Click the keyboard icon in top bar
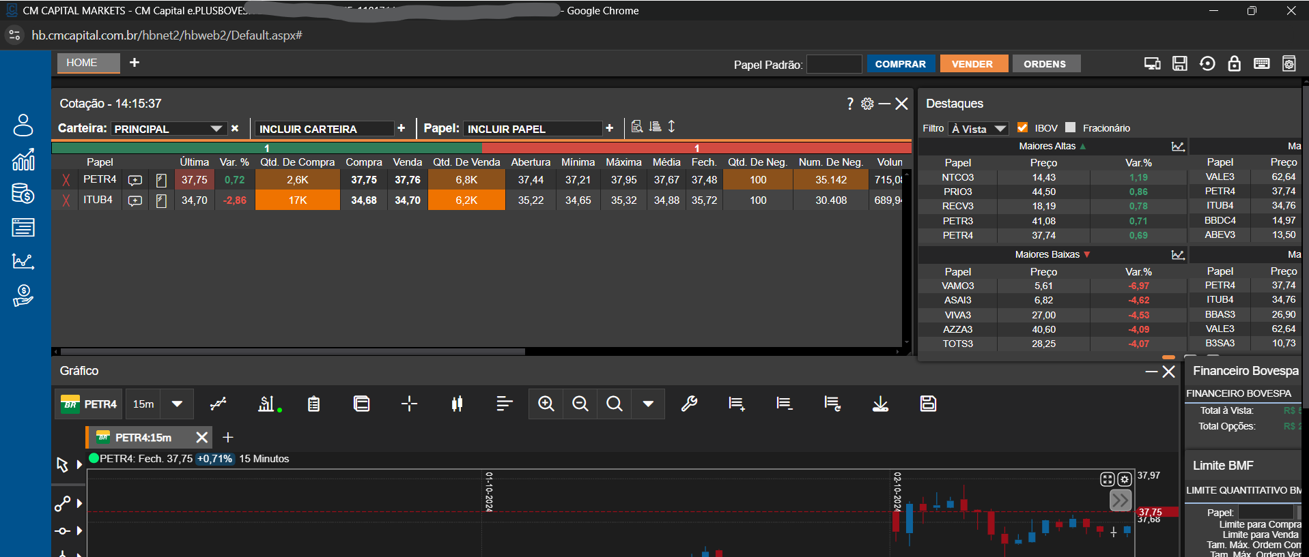Viewport: 1309px width, 557px height. [1261, 63]
